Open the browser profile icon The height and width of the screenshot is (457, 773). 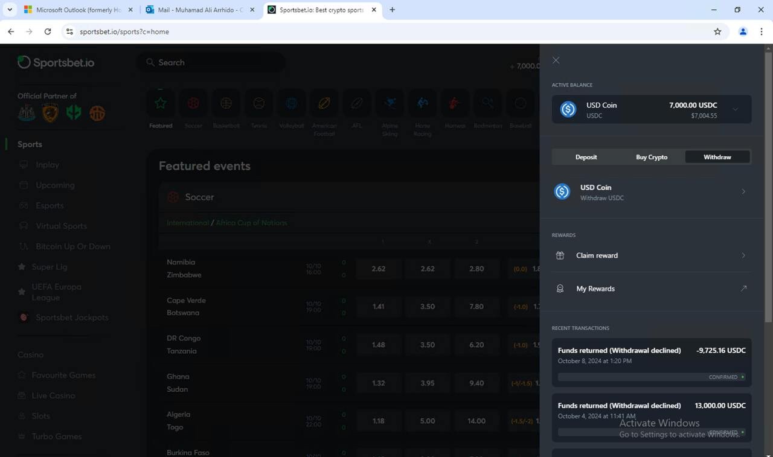click(x=743, y=31)
